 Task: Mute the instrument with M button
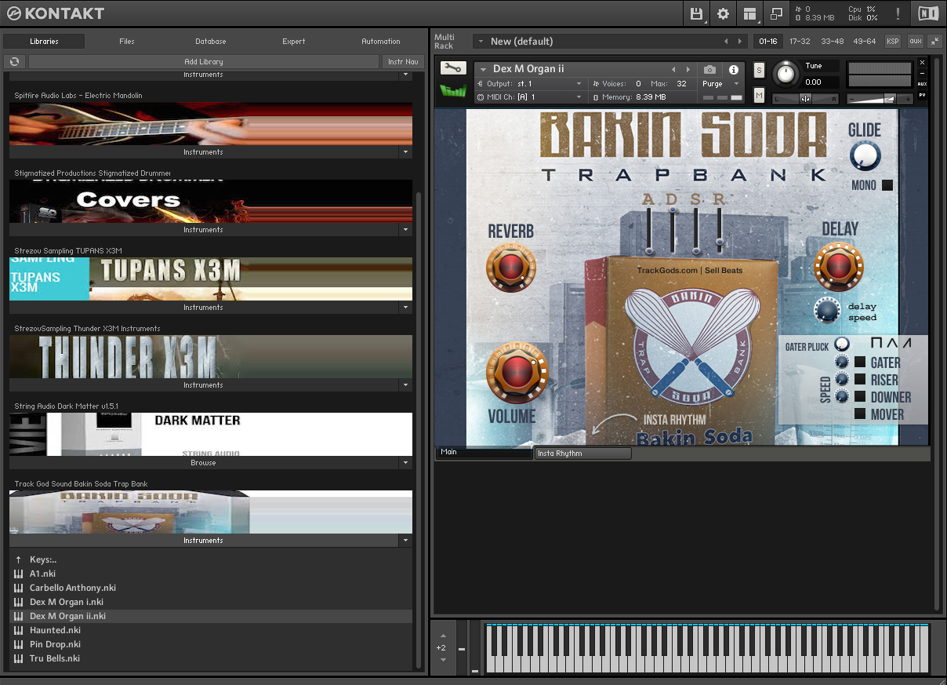coord(759,95)
